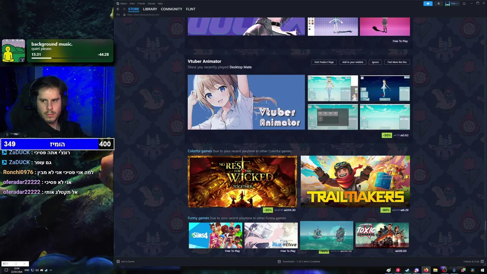Open the Colorful games link
This screenshot has width=487, height=274.
click(200, 151)
